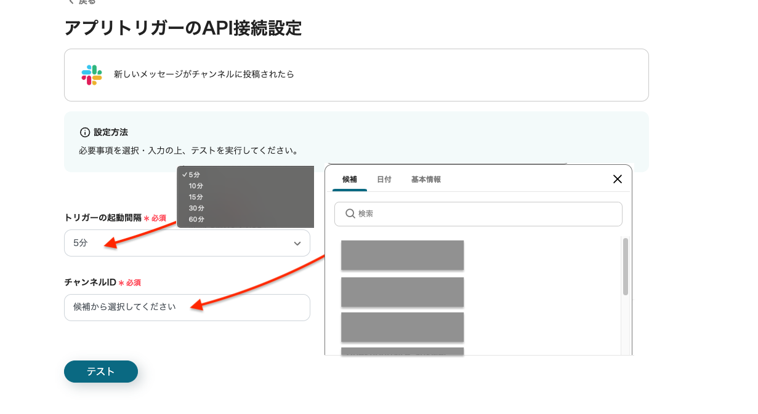Screen dimensions: 758x414
Task: Choose the 60分 interval option
Action: tap(196, 219)
